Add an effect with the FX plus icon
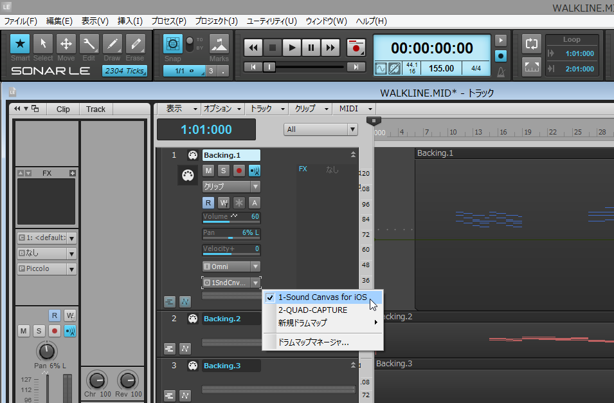 73,173
